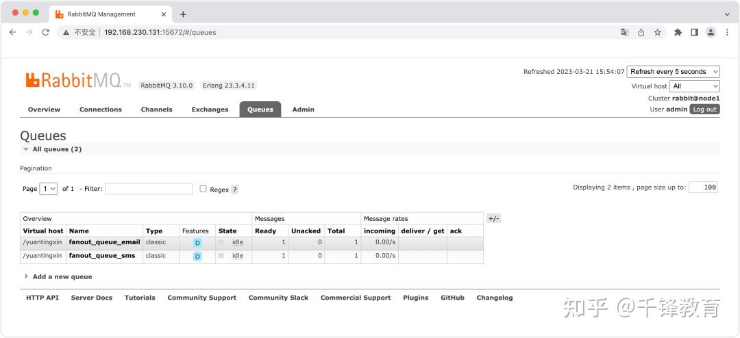Viewport: 740px width, 338px height.
Task: Open the browser extensions puzzle icon
Action: [x=678, y=32]
